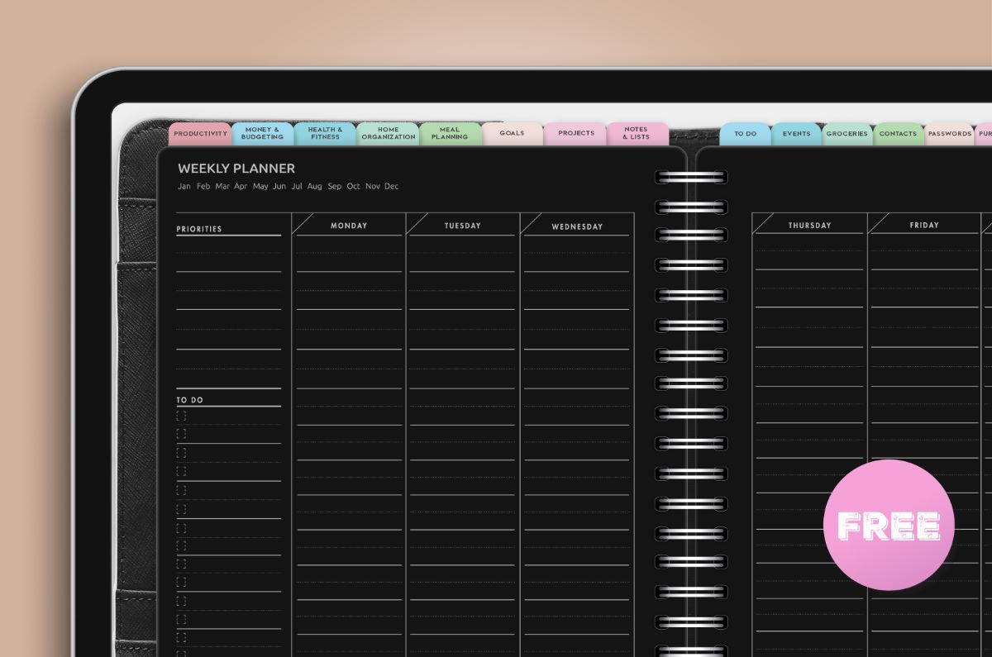992x657 pixels.
Task: Click the TO DO heading in the sidebar
Action: 190,400
